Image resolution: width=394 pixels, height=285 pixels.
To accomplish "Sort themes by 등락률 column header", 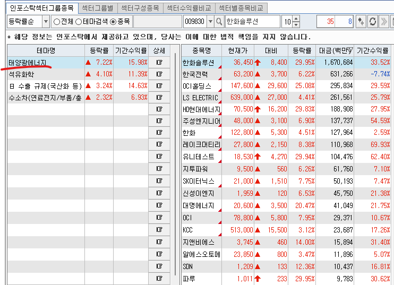I will point(99,51).
